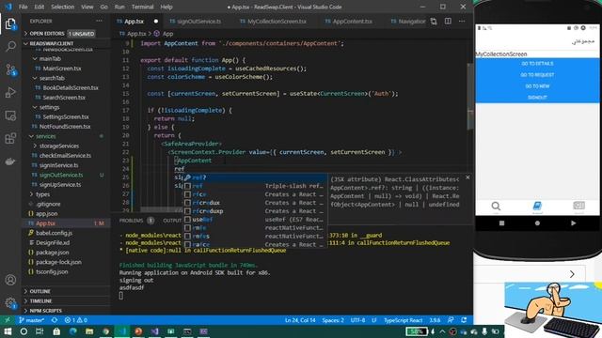Open Source Control view in activity bar
602x338 pixels.
10,69
